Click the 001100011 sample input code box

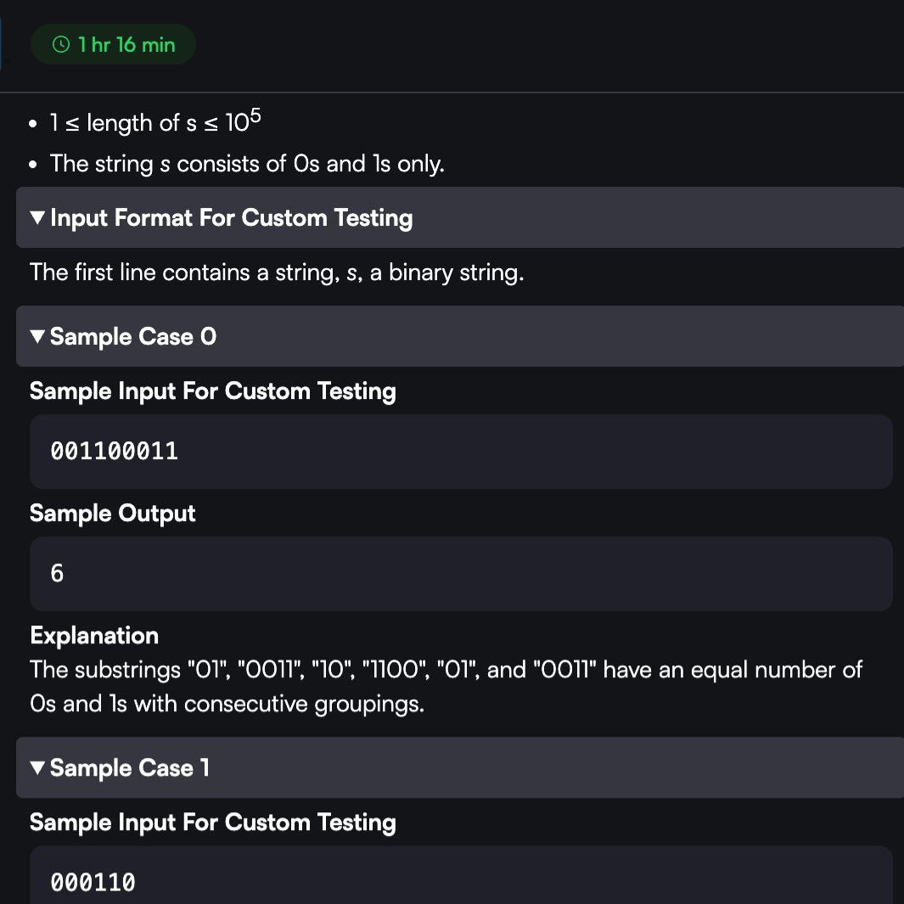461,452
